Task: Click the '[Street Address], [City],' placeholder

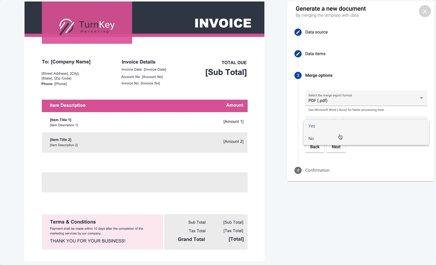Action: 60,73
